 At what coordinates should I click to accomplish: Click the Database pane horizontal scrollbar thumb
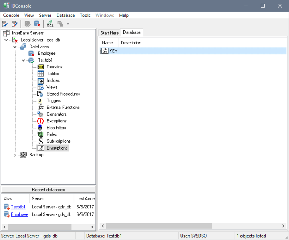tap(159, 226)
